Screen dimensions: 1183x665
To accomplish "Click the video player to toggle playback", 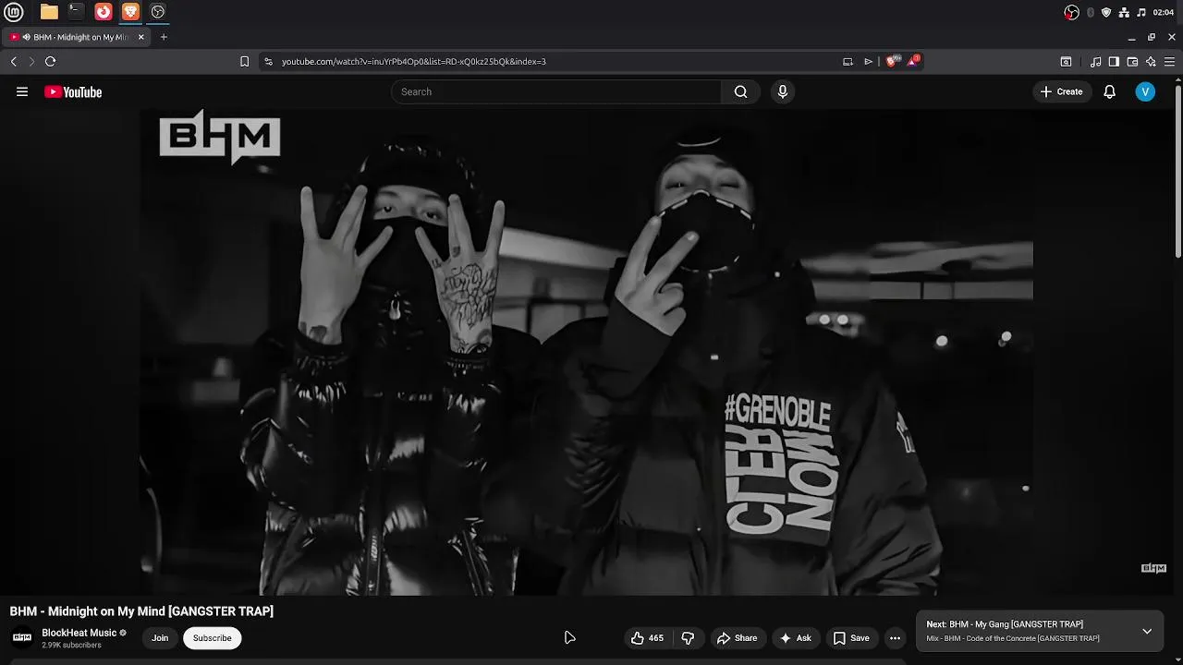I will (586, 352).
